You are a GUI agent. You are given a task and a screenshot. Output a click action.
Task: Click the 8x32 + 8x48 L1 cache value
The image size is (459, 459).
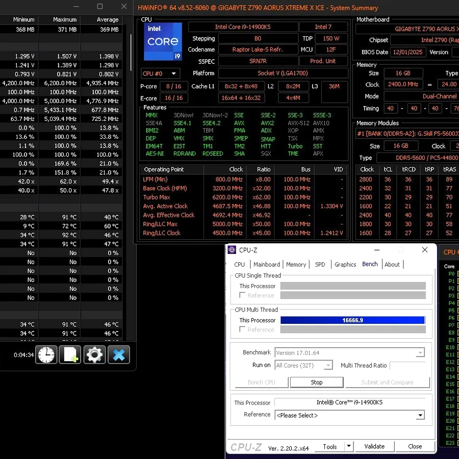(241, 86)
